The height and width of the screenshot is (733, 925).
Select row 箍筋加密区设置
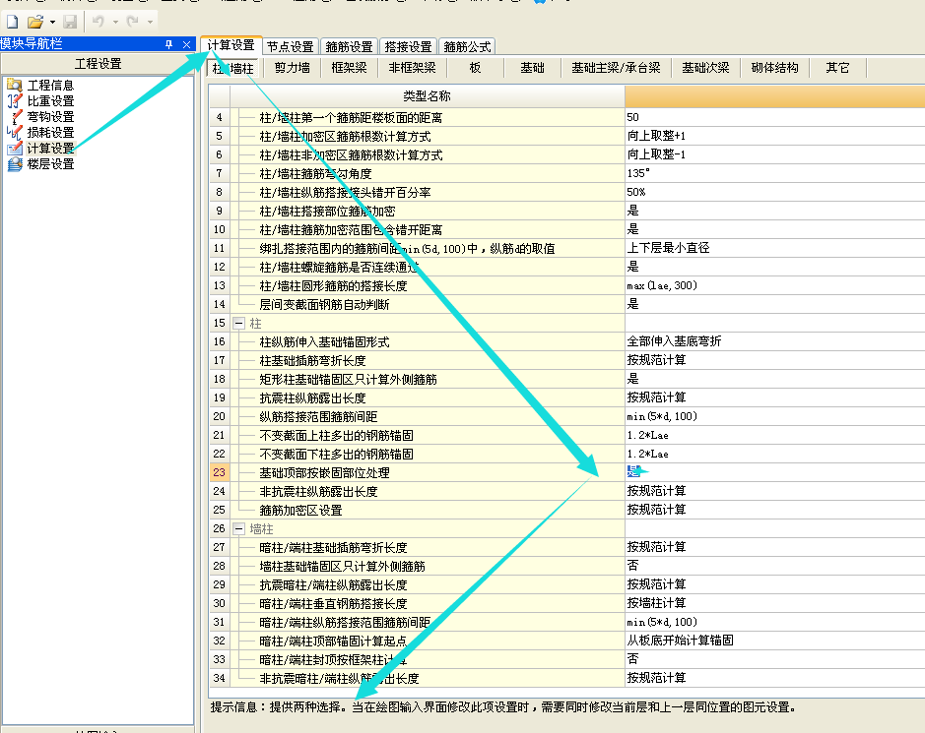point(300,511)
